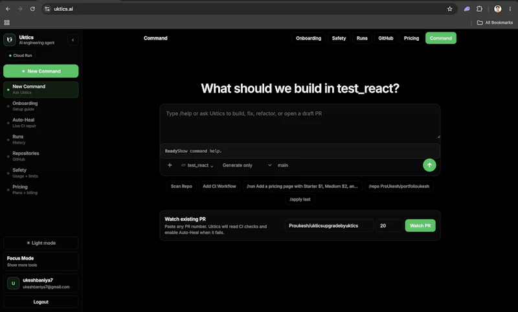Click the green U user avatar

coord(13,284)
